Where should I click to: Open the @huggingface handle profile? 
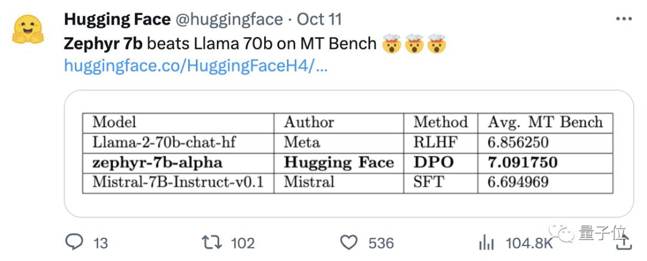[229, 19]
